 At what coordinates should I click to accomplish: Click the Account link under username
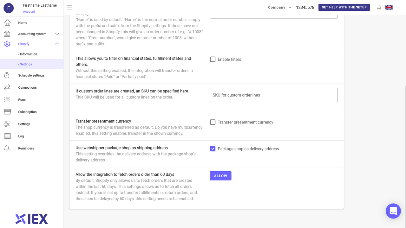click(29, 11)
